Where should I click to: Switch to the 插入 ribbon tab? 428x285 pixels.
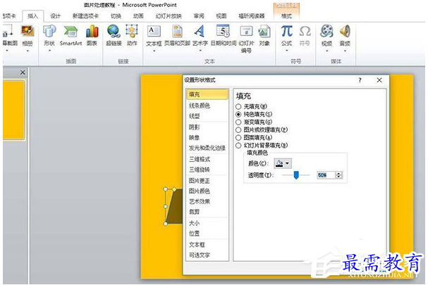tap(32, 16)
